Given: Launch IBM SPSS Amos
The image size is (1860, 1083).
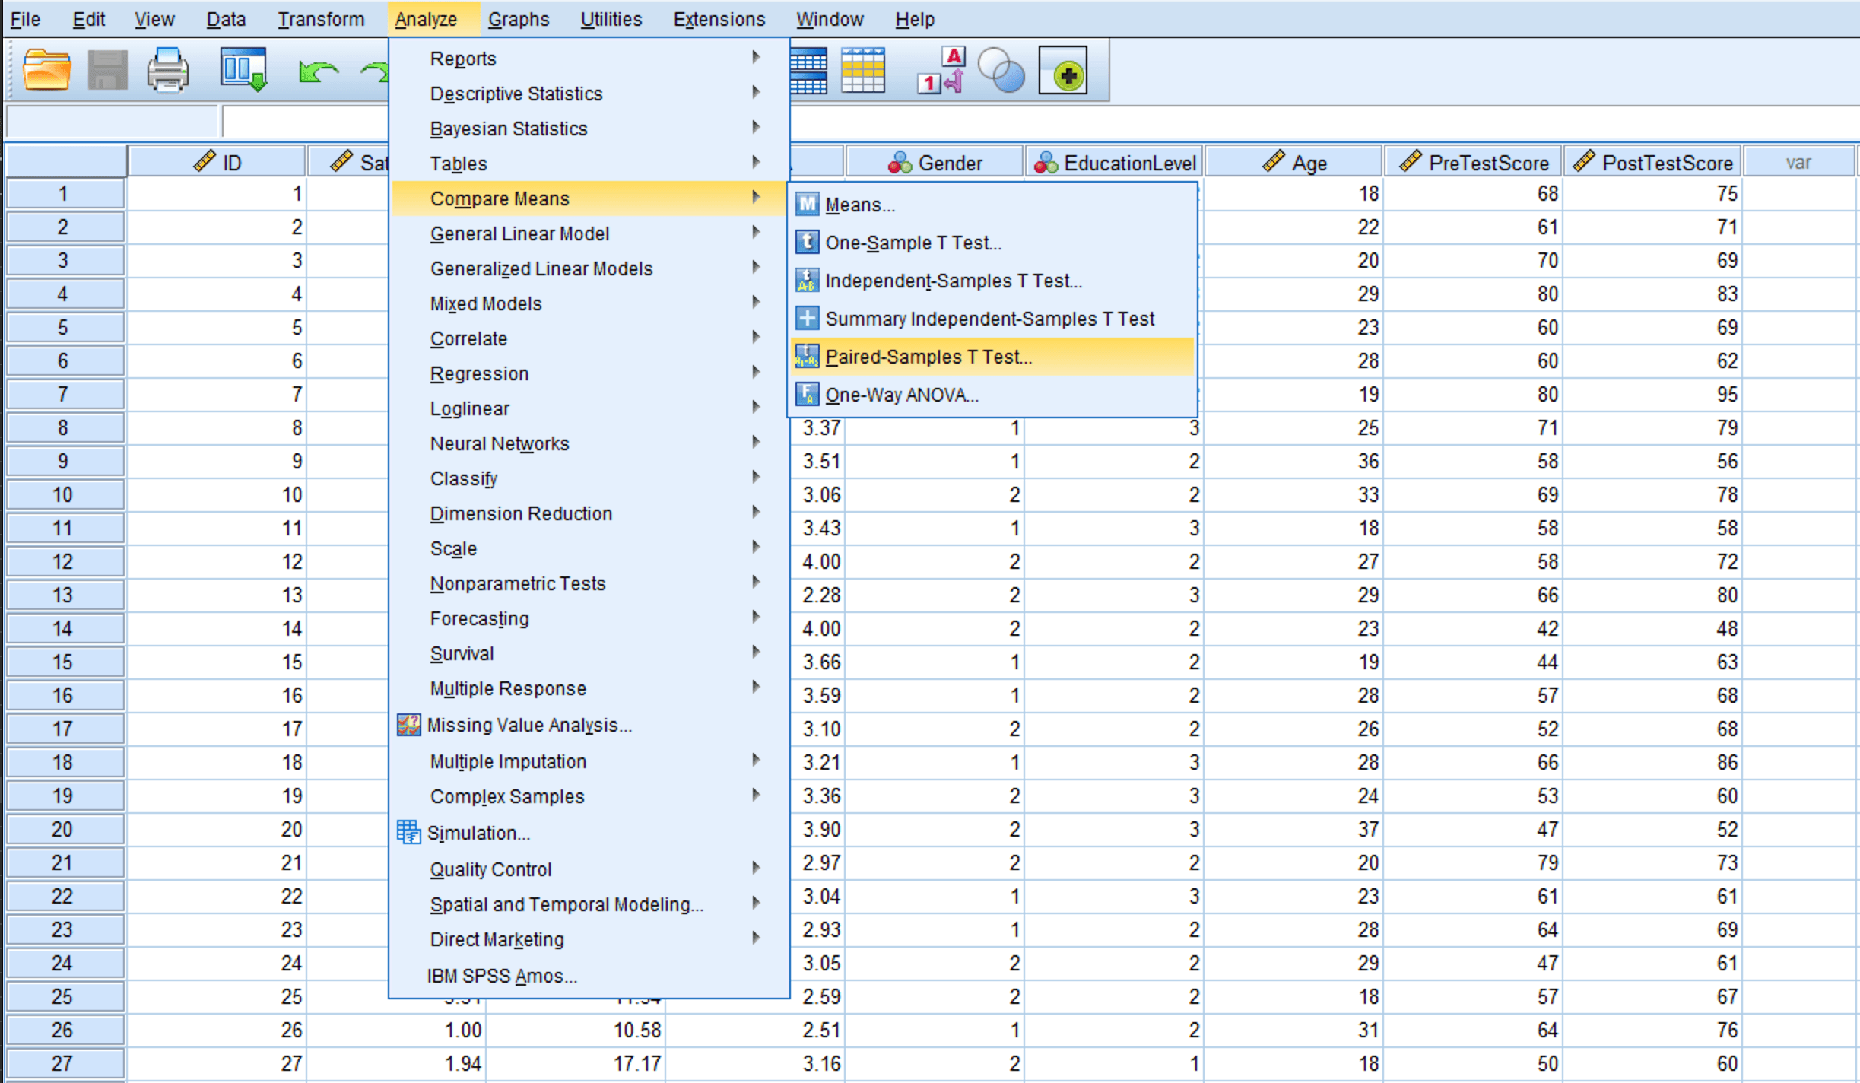Looking at the screenshot, I should point(503,976).
